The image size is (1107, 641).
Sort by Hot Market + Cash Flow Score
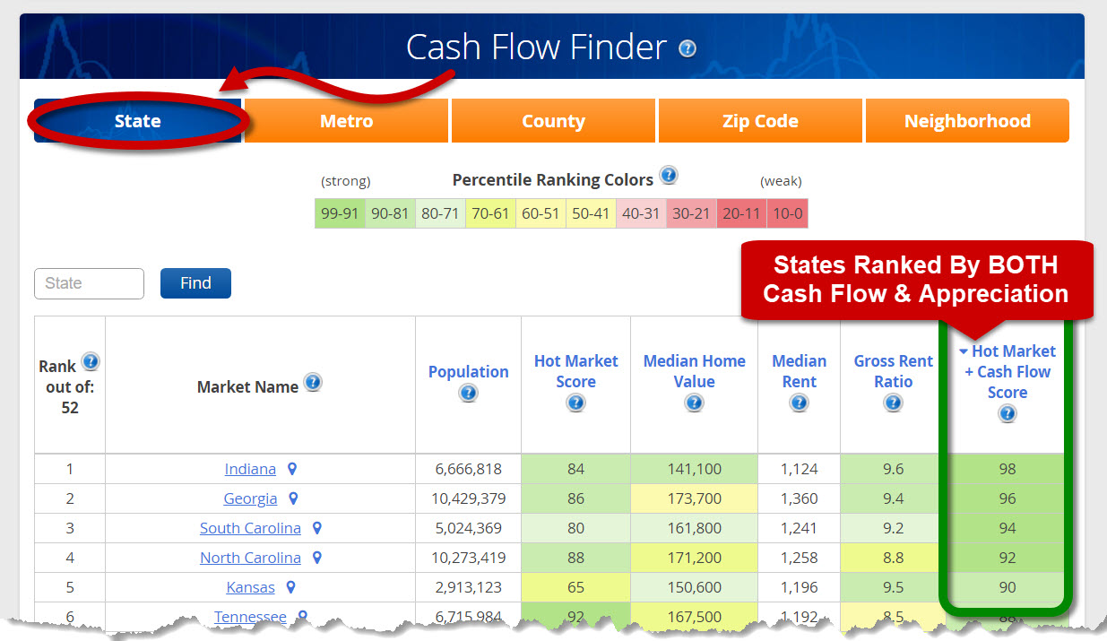[1008, 371]
